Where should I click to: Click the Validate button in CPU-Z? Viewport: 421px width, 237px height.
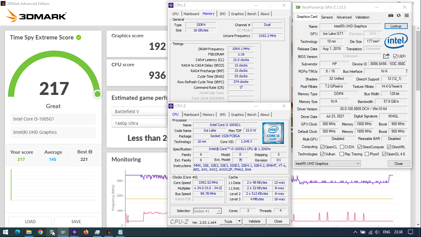[254, 221]
